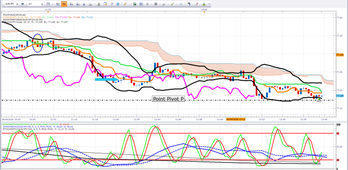Open the m1 timeframe dropdown
Viewport: 348px width, 170px height.
click(x=42, y=4)
